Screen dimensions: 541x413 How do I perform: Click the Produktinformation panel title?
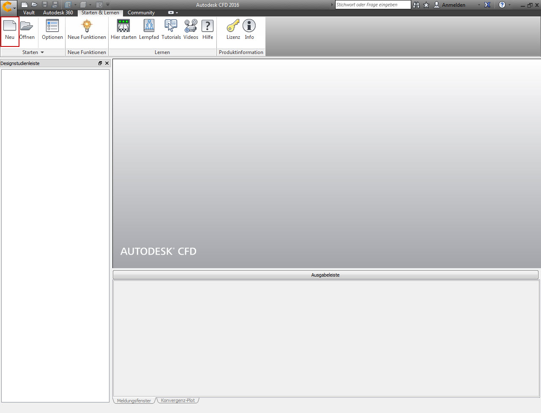coord(241,52)
